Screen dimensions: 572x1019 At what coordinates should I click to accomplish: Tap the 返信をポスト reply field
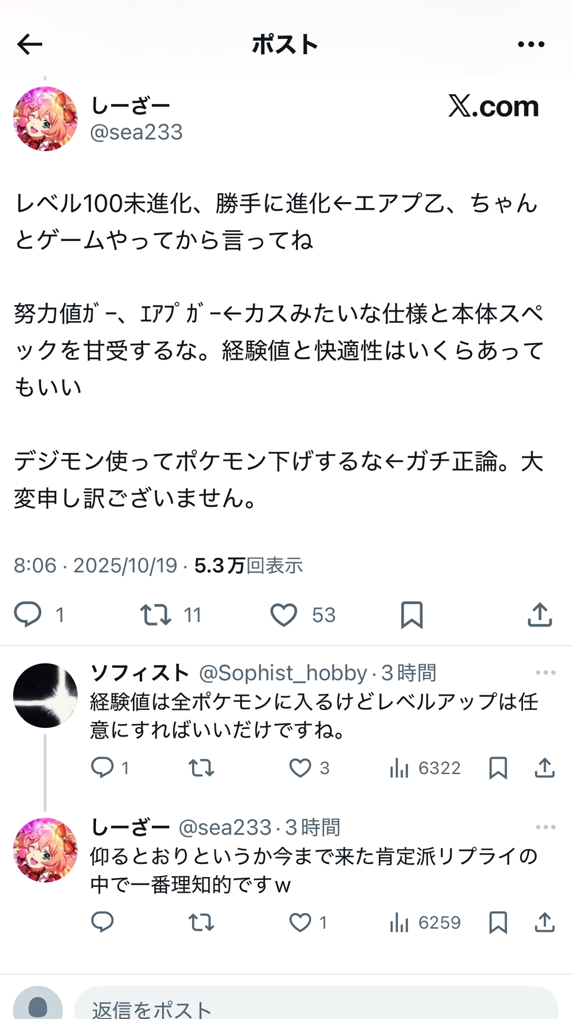(x=316, y=1006)
